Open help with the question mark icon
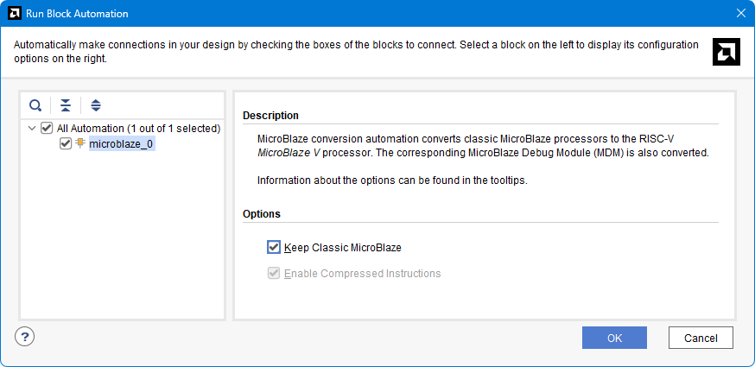 click(x=24, y=336)
